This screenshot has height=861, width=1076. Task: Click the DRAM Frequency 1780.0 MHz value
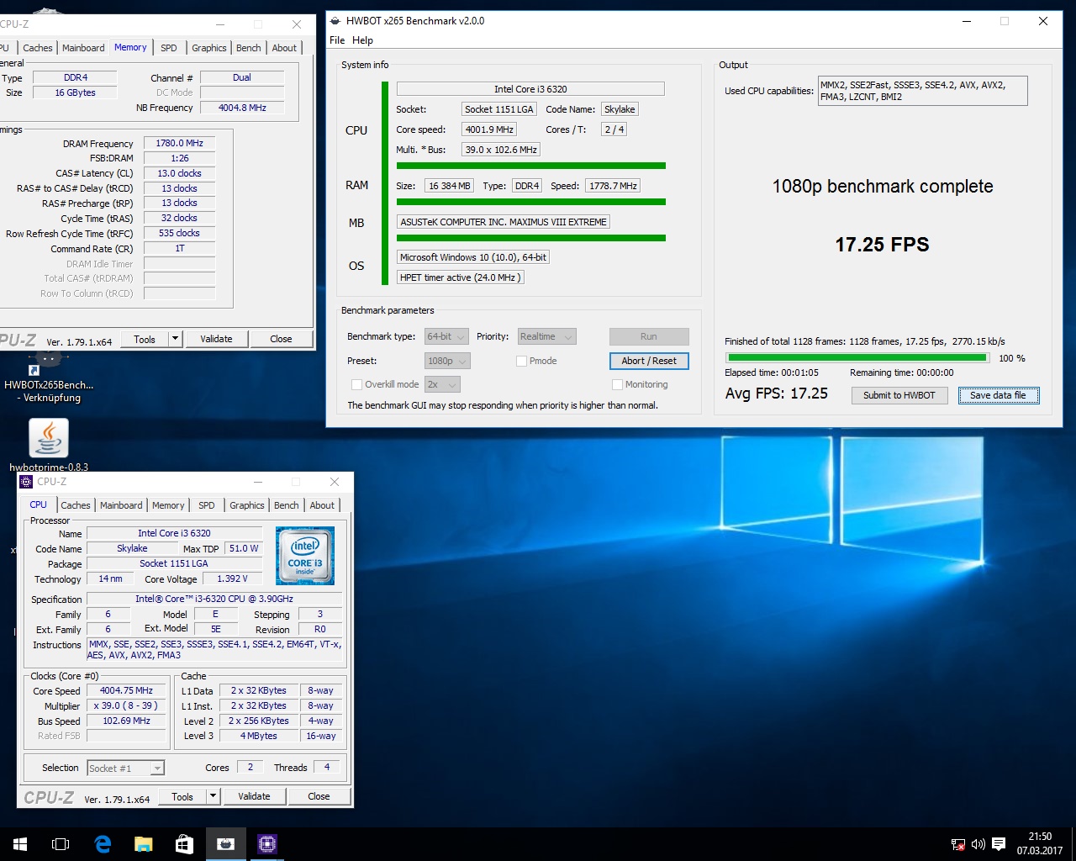[x=179, y=143]
